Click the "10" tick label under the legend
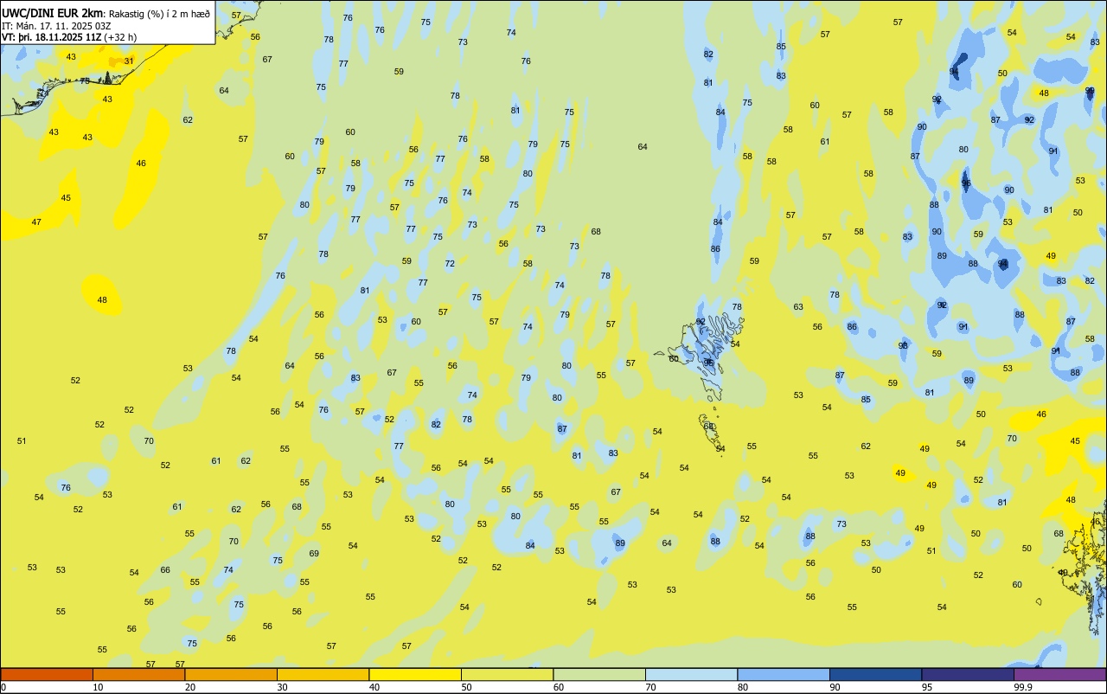 98,687
